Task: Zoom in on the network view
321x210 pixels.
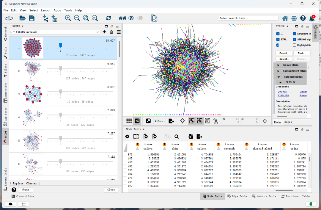Action: point(68,18)
